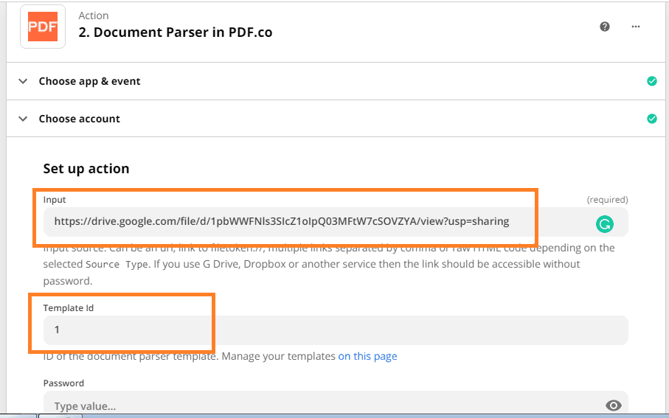
Task: Click the PDF.co app logo icon
Action: point(43,27)
